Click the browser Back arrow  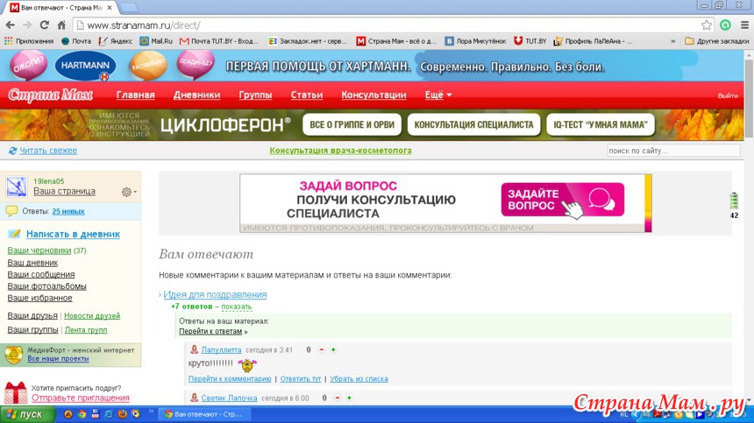(11, 25)
